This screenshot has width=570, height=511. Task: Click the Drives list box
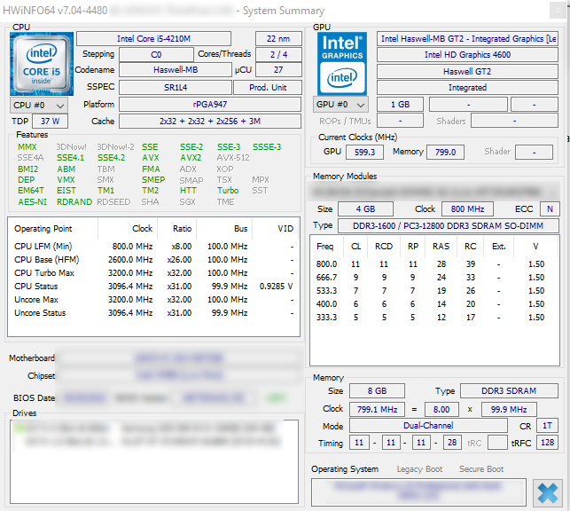tap(154, 461)
